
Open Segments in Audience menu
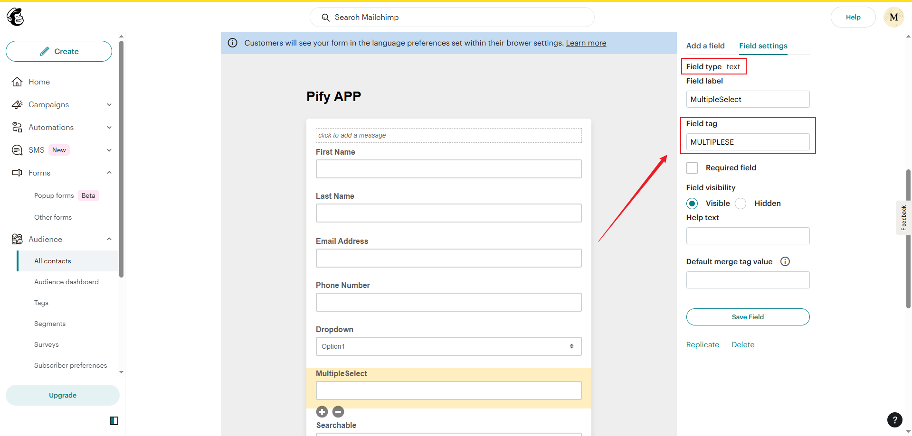(50, 324)
